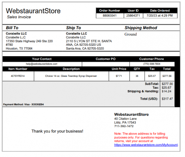The image size is (185, 157).
Task: Click the red billing-purposes note text
Action: coord(141,137)
